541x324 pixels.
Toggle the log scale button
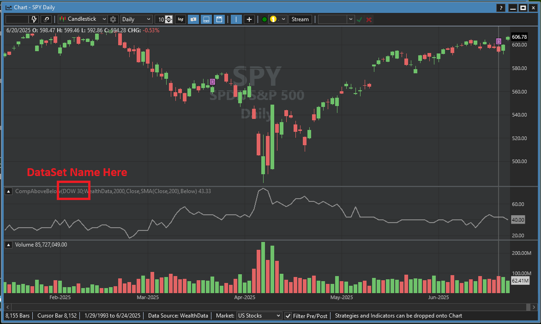click(x=180, y=19)
